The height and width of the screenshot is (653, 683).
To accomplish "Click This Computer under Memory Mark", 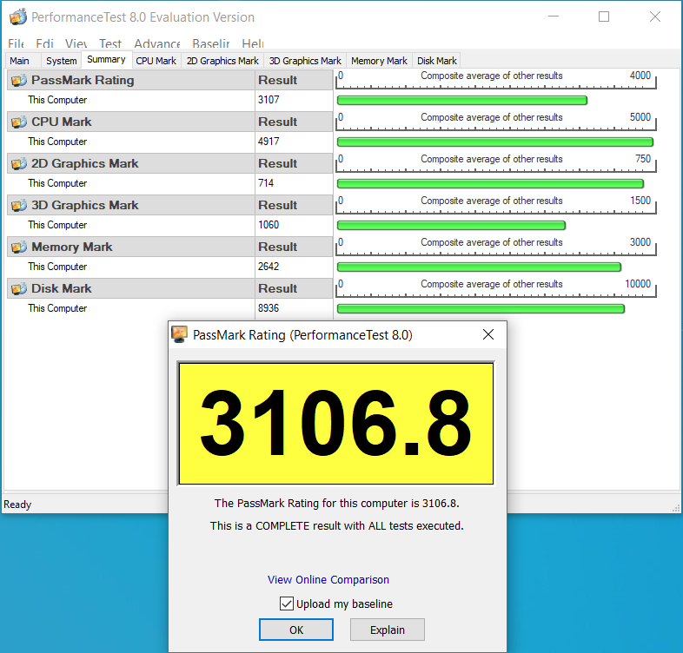I will [x=57, y=267].
